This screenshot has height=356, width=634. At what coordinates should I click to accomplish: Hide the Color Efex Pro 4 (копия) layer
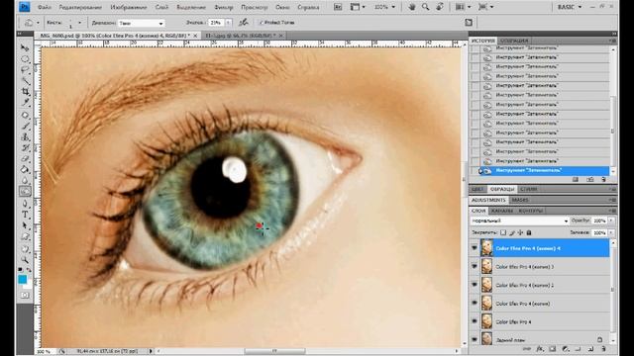point(475,303)
